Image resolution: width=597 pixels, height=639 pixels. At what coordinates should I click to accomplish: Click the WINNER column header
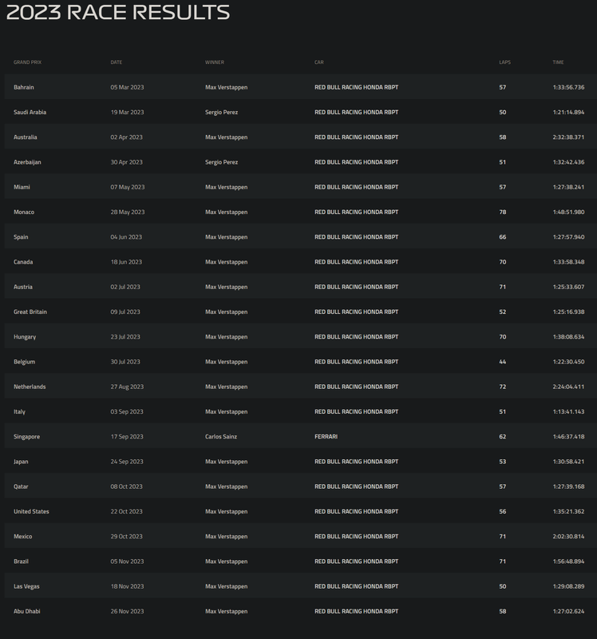[214, 62]
